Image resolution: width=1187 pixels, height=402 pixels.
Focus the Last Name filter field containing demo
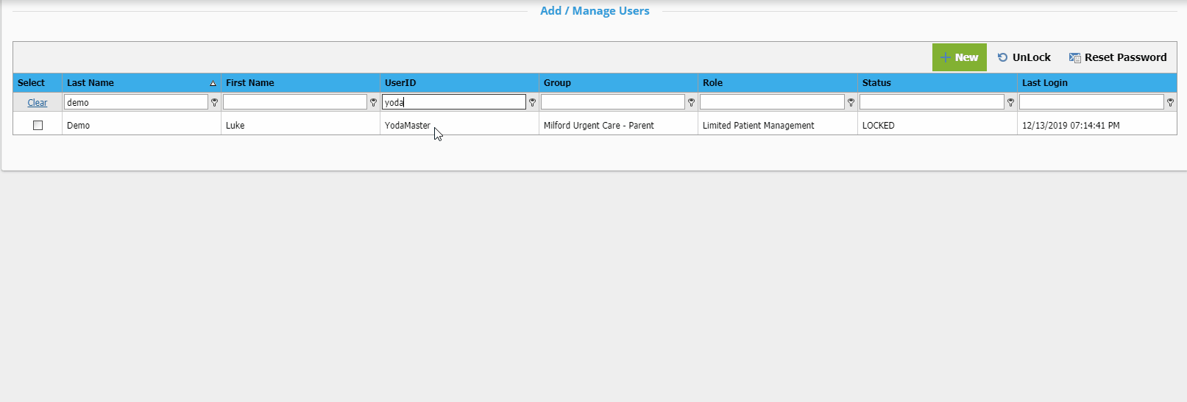[x=135, y=102]
